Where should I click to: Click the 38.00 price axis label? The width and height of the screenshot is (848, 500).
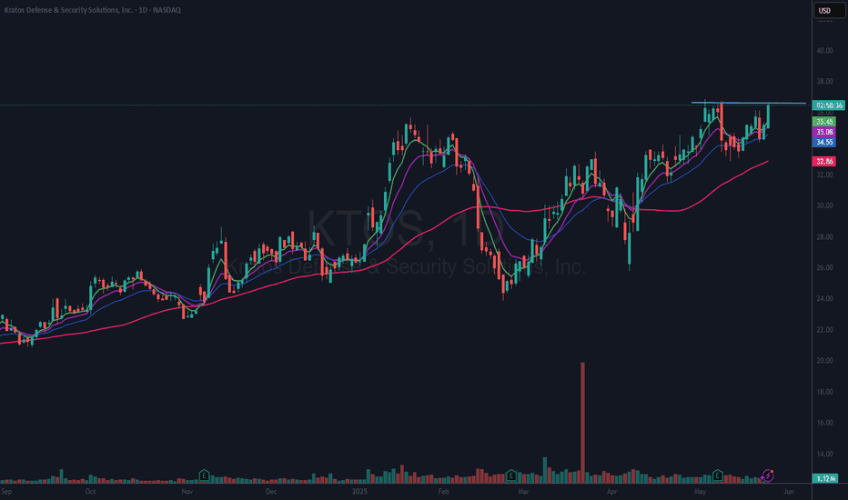coord(824,82)
